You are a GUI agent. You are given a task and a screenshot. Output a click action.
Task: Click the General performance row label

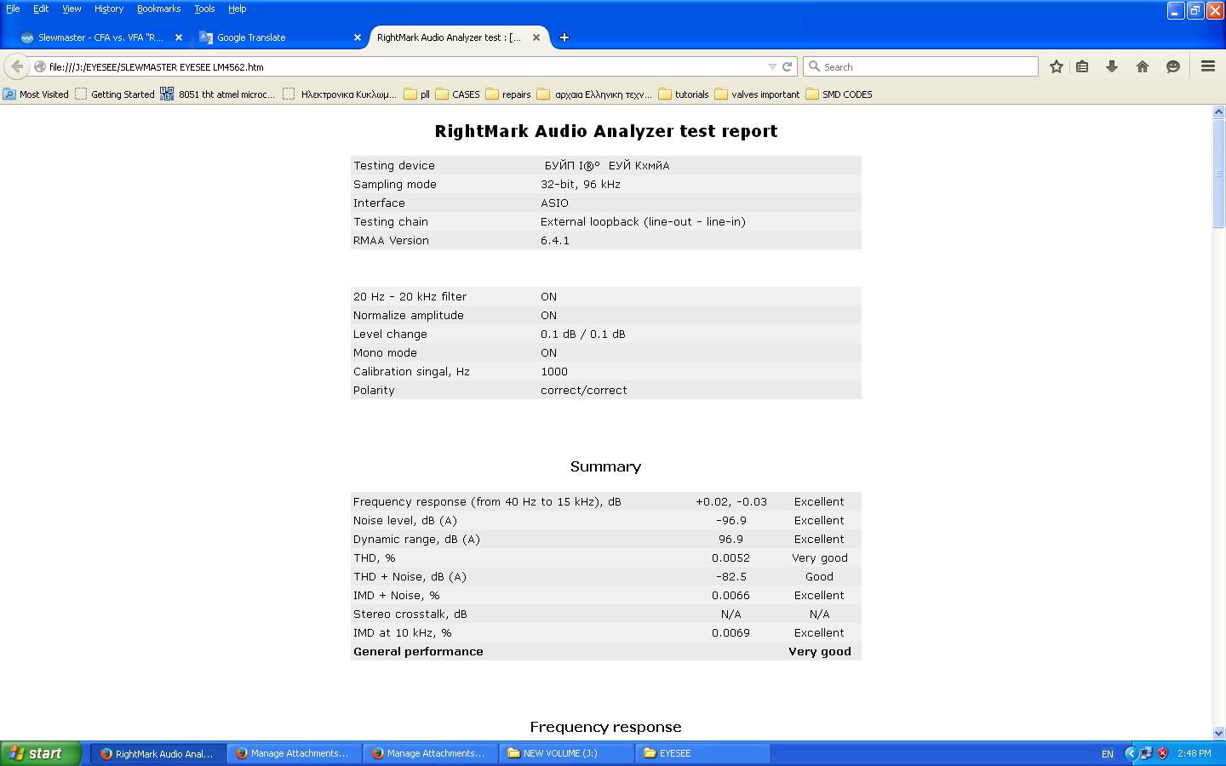tap(418, 651)
